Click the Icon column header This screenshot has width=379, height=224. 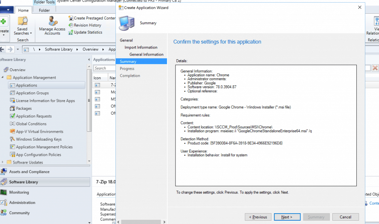[100, 78]
